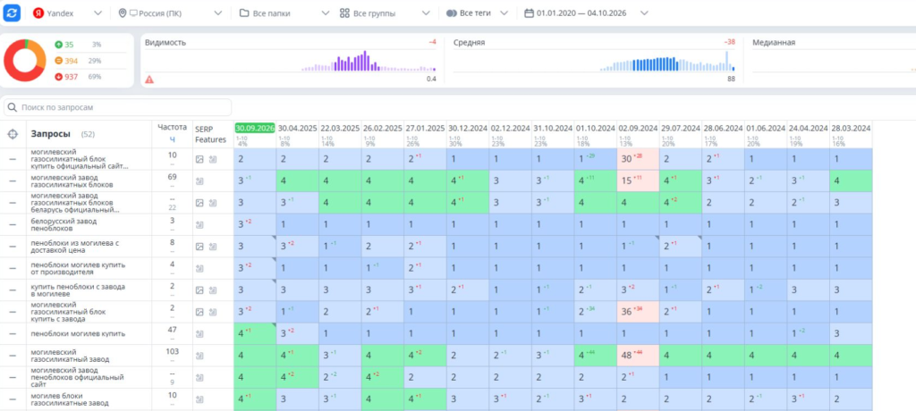Click the Частота column header
The image size is (916, 411).
click(172, 127)
